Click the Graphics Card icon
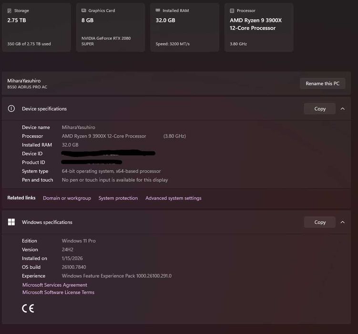The width and height of the screenshot is (358, 334). (x=83, y=10)
